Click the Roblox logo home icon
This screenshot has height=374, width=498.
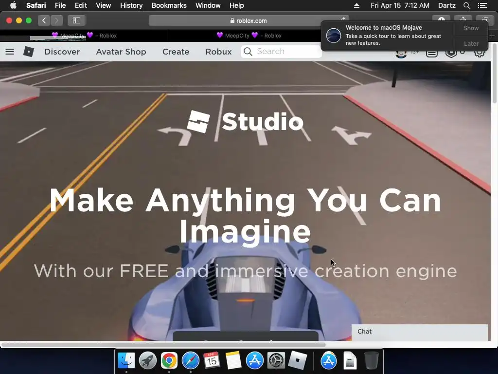(29, 52)
